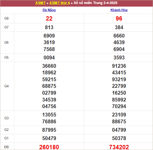
Task: Select G4 number '59215'
Action: pos(49,79)
